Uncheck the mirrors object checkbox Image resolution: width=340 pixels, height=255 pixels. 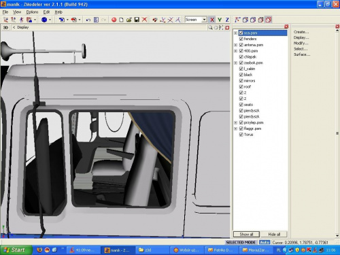pos(241,81)
